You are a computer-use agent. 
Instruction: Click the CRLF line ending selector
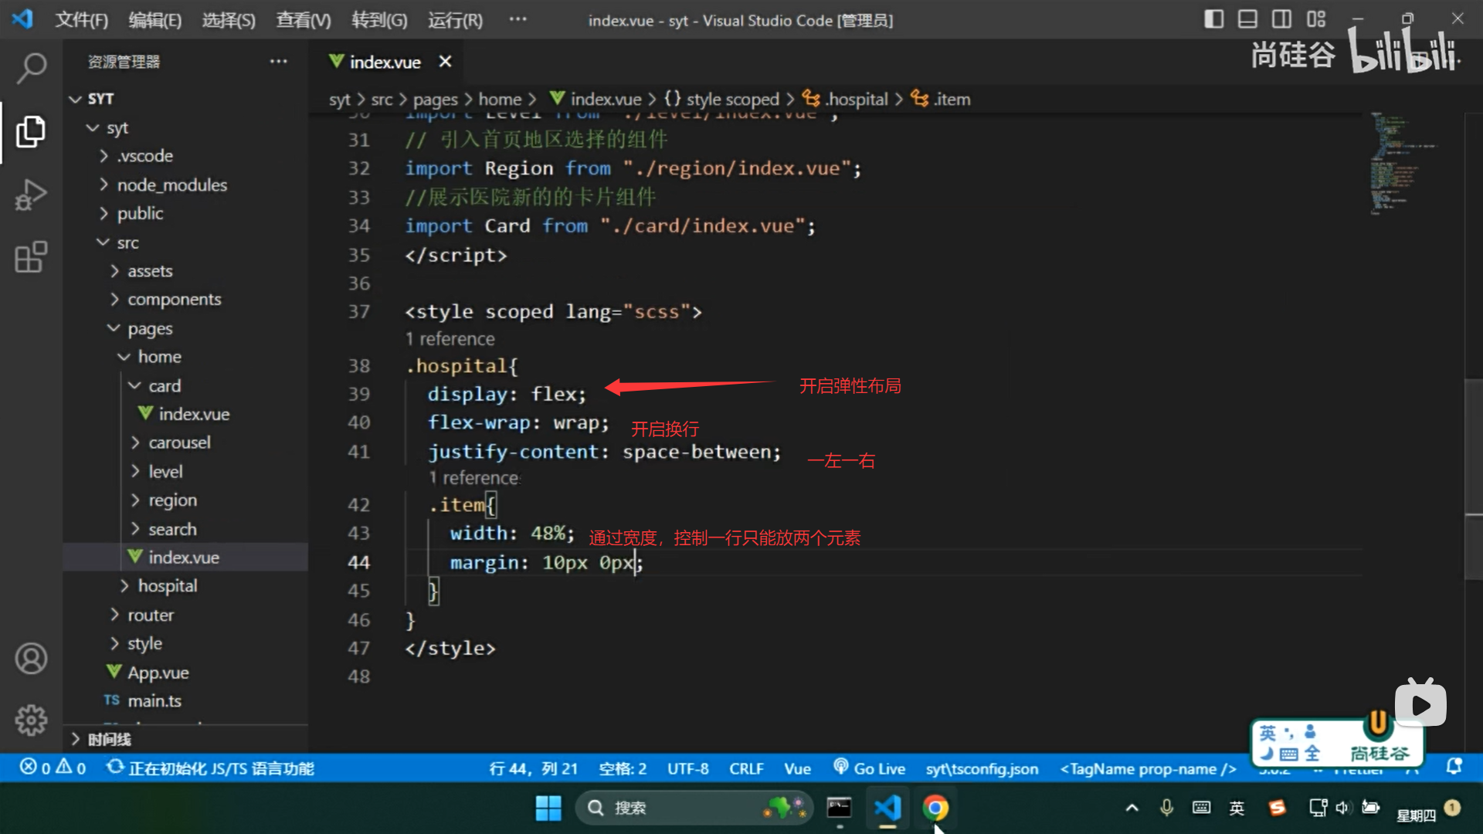(745, 768)
